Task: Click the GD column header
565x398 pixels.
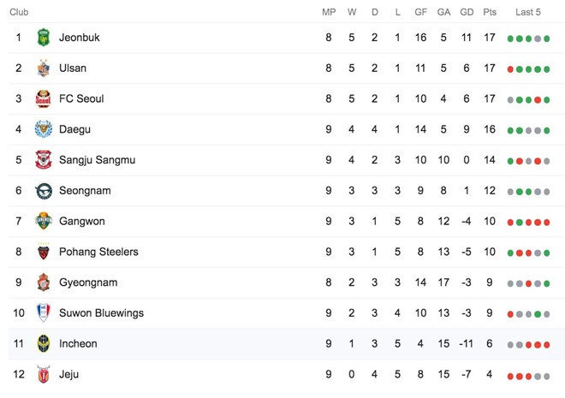Action: pos(467,12)
